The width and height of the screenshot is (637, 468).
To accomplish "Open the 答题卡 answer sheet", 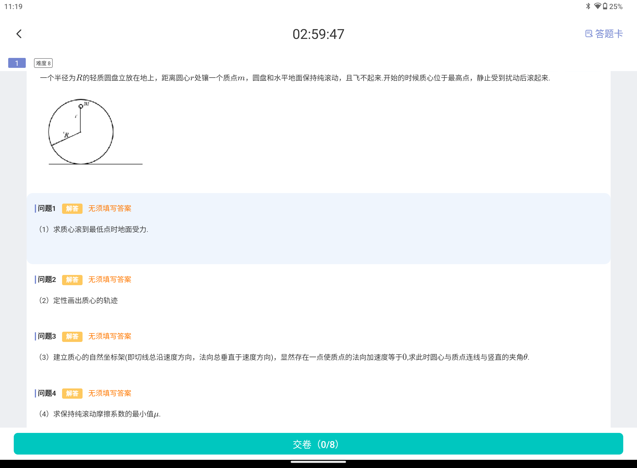I will [604, 34].
